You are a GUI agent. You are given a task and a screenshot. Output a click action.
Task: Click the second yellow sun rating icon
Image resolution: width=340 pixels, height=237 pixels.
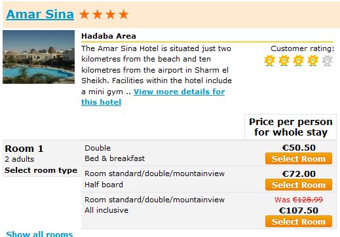coord(284,60)
